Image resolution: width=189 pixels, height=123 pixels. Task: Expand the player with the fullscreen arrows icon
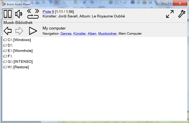point(170,14)
